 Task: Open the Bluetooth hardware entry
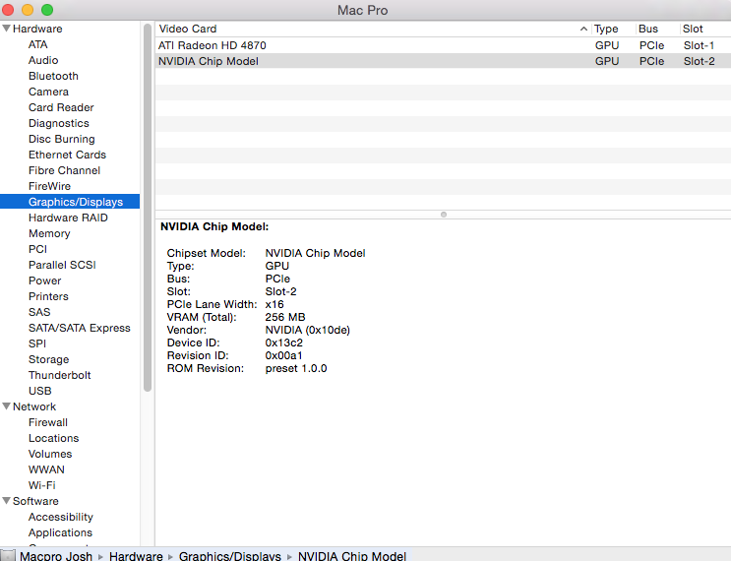pos(53,76)
